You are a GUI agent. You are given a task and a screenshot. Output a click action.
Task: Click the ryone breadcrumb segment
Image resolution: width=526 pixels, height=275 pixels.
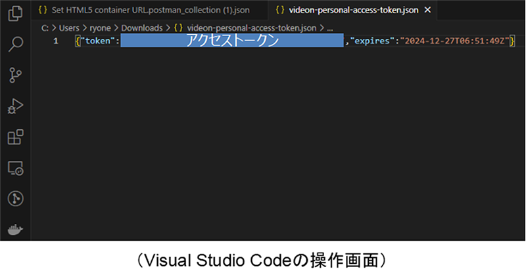point(100,28)
